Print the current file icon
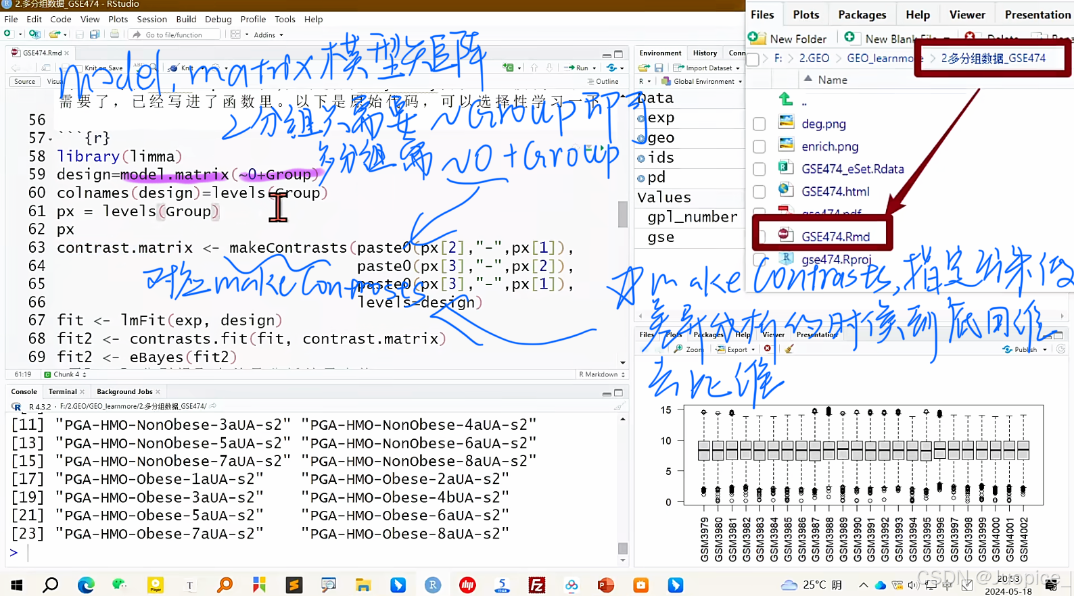Viewport: 1074px width, 596px height. point(114,34)
